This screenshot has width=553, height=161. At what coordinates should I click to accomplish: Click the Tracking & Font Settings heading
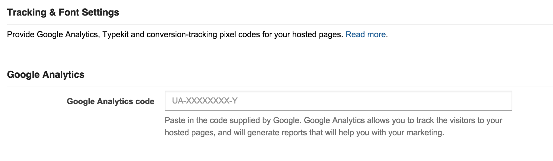63,13
